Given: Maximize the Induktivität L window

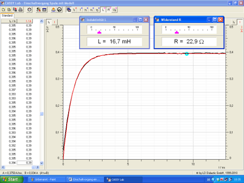Looking at the screenshot, I should pyautogui.click(x=140, y=20).
